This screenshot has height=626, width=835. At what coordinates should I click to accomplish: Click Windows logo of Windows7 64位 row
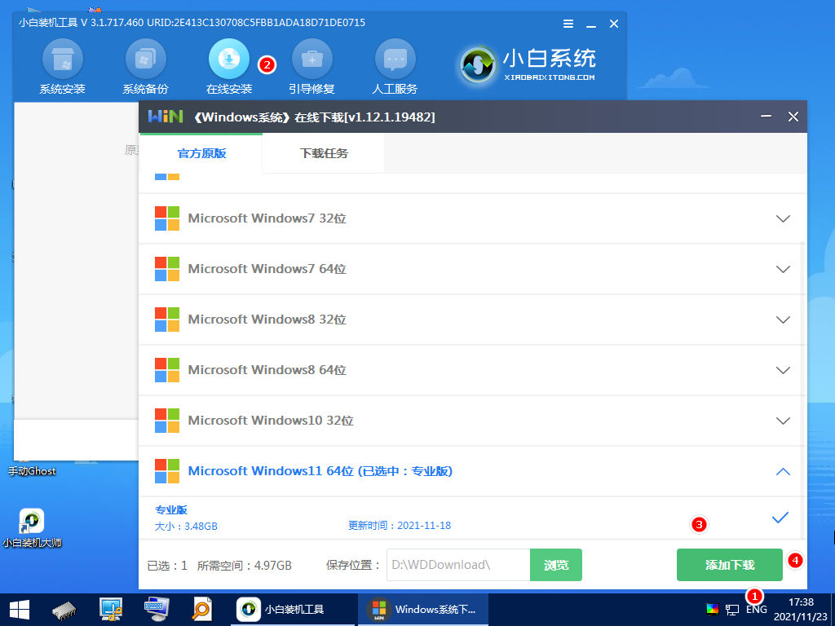[167, 269]
